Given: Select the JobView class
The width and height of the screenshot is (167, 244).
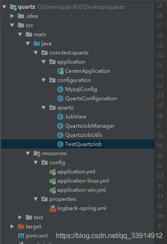Looking at the screenshot, I should pos(76,117).
